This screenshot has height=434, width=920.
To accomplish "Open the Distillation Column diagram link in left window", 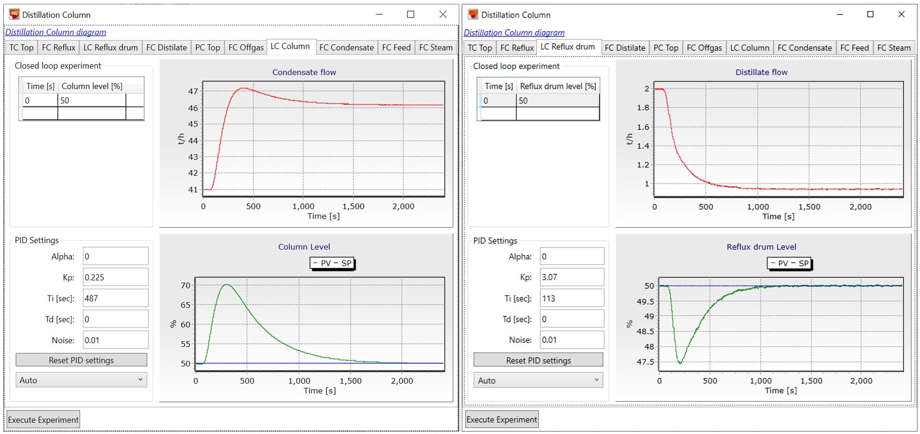I will coord(56,32).
